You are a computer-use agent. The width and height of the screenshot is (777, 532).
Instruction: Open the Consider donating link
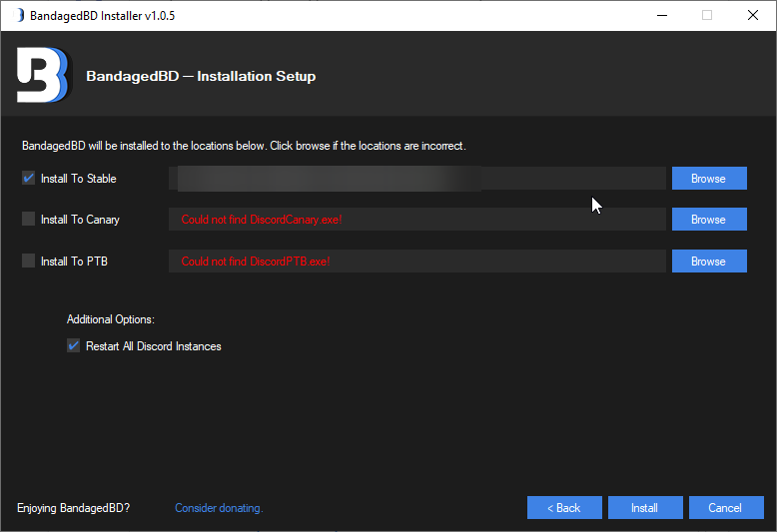(219, 508)
